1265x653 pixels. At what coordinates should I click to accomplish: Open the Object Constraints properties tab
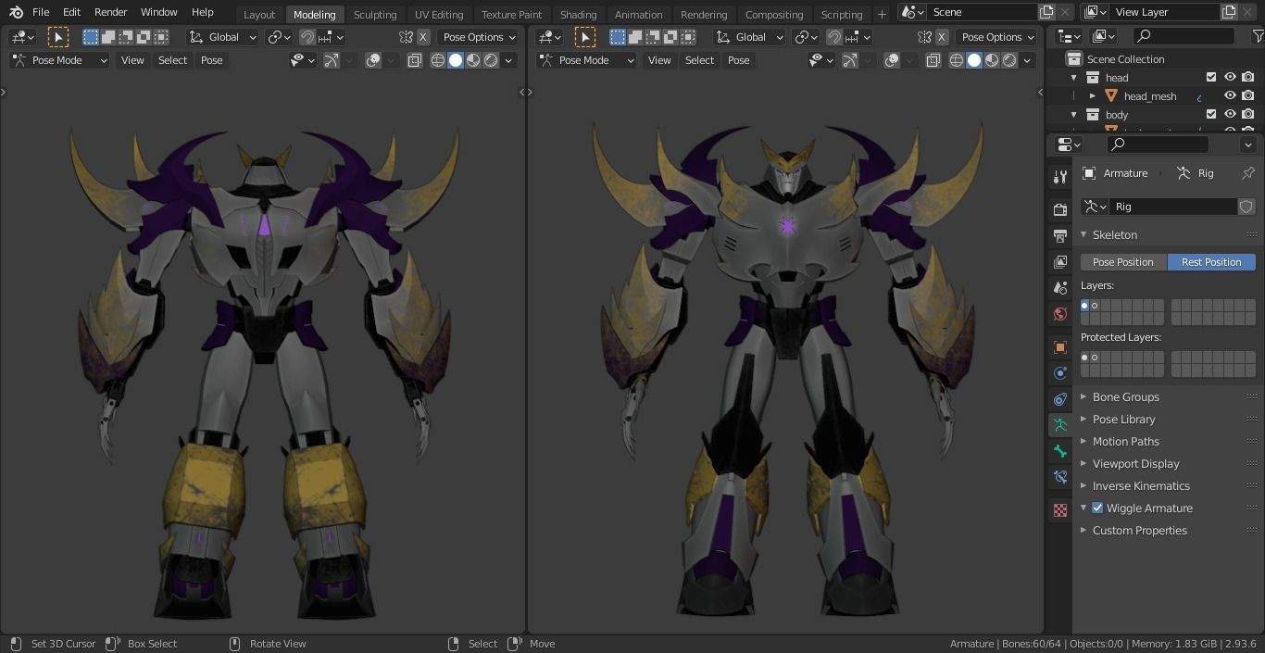pyautogui.click(x=1060, y=399)
